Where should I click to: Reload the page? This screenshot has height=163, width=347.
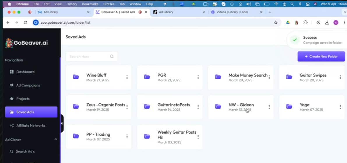pos(25,22)
